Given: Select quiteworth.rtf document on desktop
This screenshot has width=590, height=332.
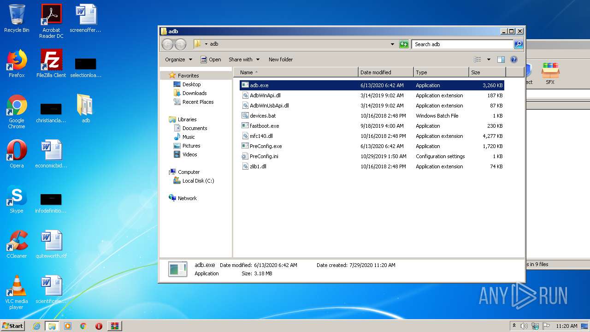Looking at the screenshot, I should tap(51, 244).
